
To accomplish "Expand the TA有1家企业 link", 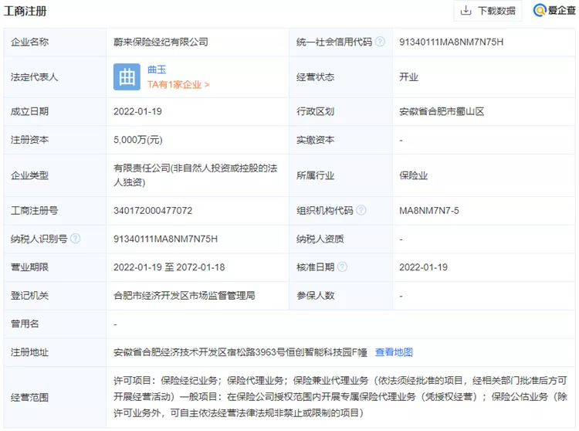I will (x=178, y=84).
